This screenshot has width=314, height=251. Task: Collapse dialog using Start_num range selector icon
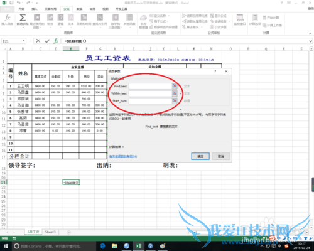[x=175, y=101]
